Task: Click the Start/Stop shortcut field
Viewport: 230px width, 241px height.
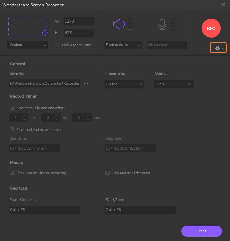Action: click(141, 210)
